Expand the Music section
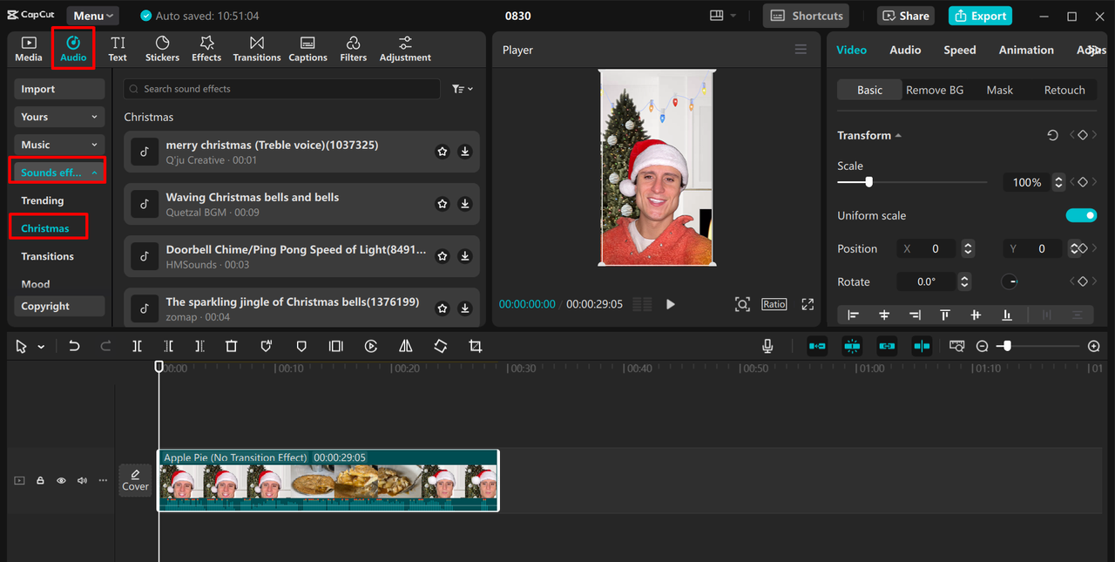The image size is (1115, 562). [59, 145]
